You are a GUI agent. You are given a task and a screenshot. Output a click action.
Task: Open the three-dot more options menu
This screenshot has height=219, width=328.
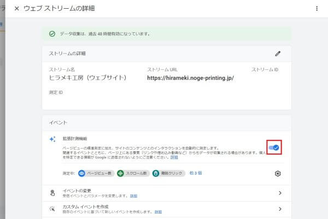click(x=317, y=8)
